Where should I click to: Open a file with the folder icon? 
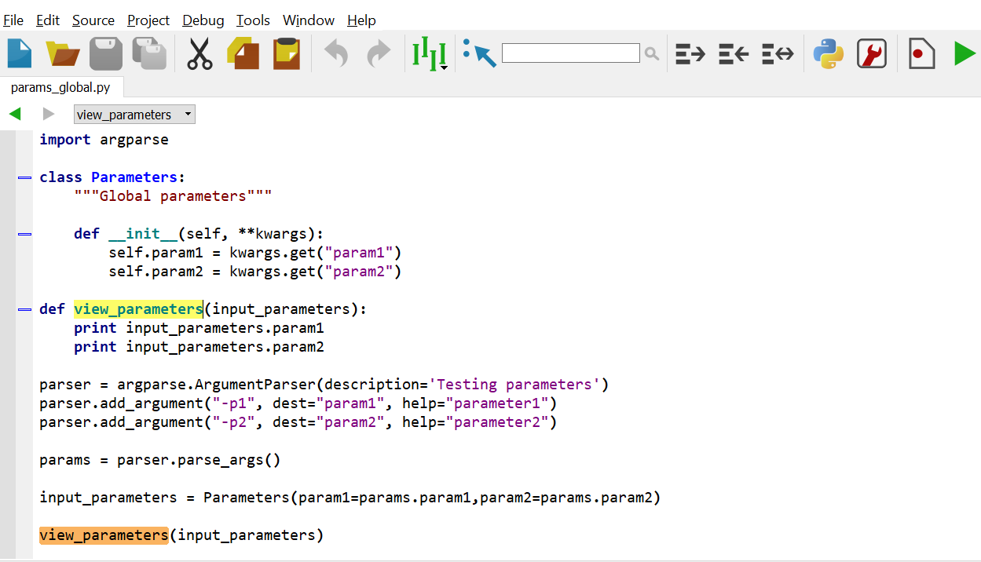pyautogui.click(x=63, y=53)
